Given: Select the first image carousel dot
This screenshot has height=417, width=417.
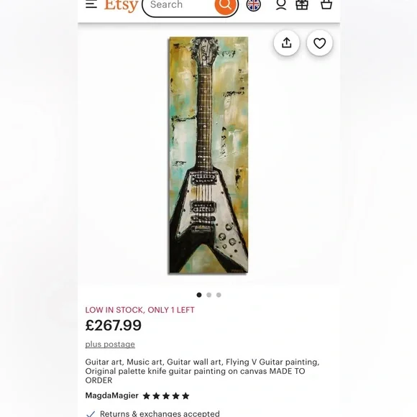Looking at the screenshot, I should [199, 295].
